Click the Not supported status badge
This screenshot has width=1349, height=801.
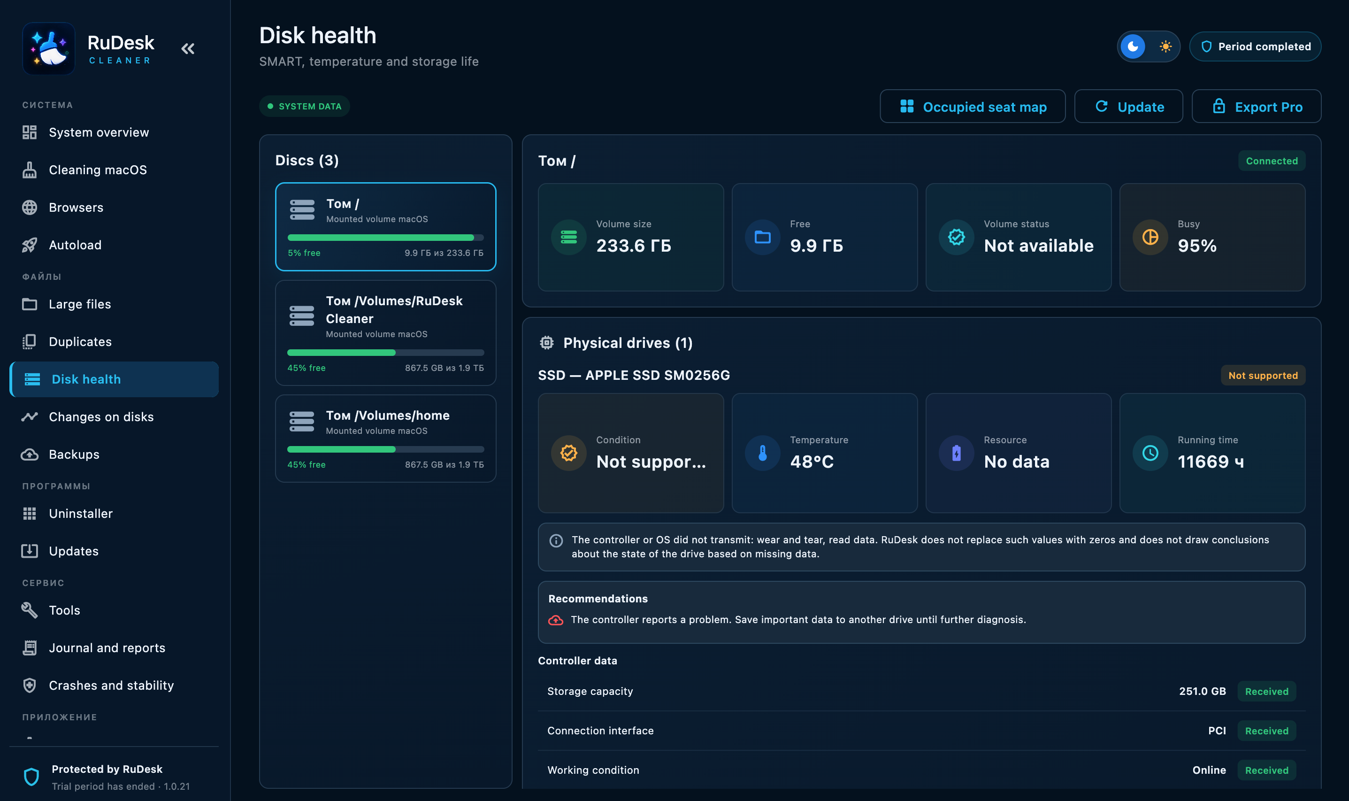(x=1263, y=375)
